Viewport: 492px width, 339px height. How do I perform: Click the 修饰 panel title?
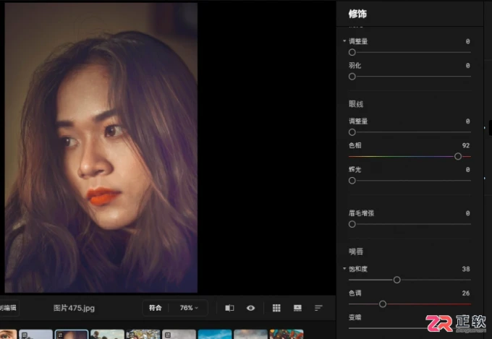[x=357, y=14]
